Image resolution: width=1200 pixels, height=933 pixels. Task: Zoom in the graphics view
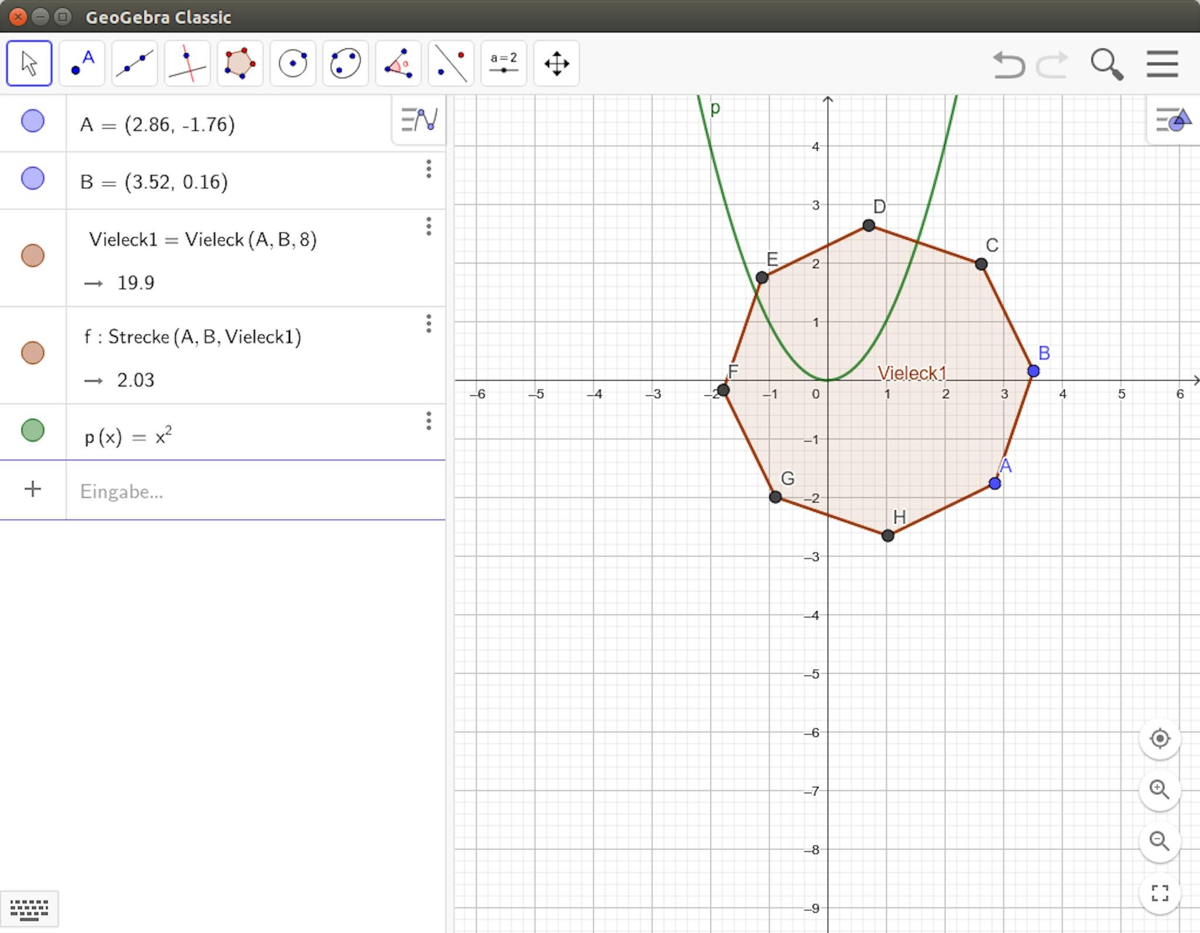[x=1160, y=789]
